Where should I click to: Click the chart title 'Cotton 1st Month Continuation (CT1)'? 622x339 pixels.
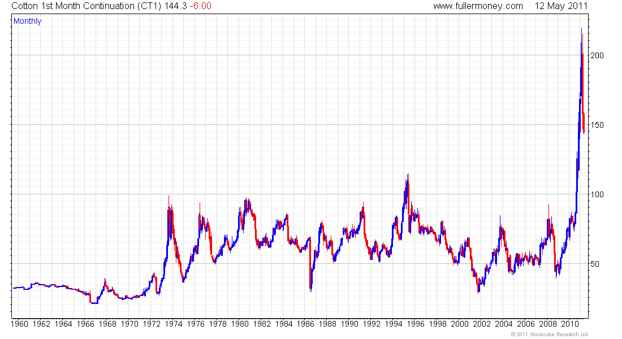(87, 6)
